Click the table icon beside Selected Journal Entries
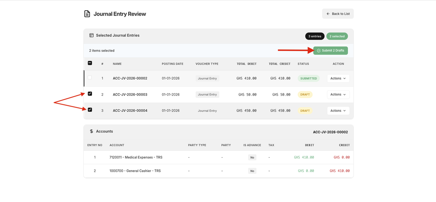This screenshot has width=436, height=202. [91, 35]
